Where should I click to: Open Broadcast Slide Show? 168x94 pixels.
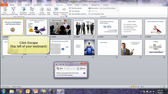click(23, 11)
